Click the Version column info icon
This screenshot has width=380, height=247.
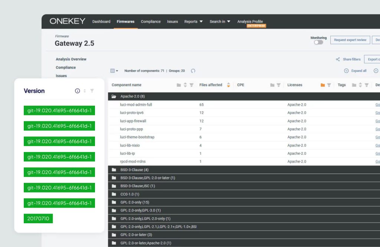pyautogui.click(x=78, y=91)
